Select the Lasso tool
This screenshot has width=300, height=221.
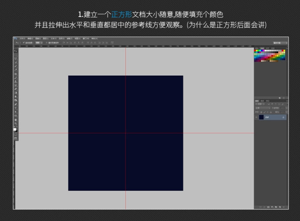(16, 59)
